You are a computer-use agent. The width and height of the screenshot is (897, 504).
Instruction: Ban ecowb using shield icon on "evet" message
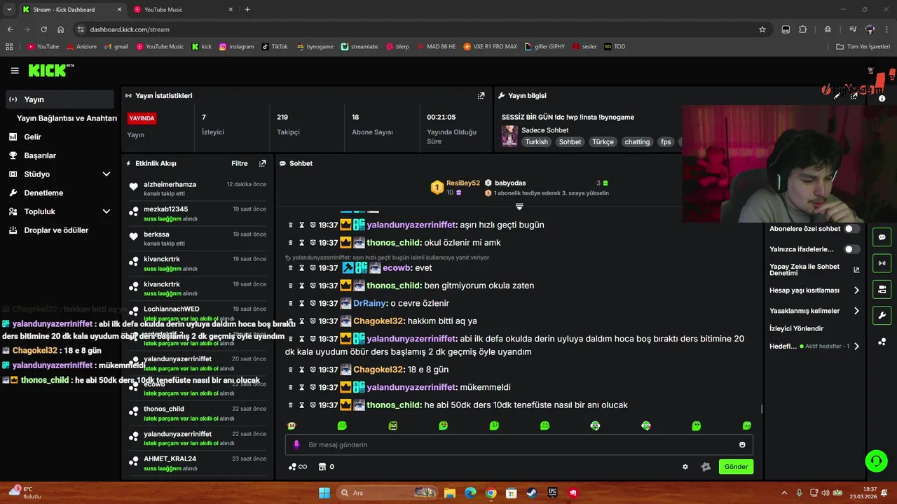tap(313, 268)
